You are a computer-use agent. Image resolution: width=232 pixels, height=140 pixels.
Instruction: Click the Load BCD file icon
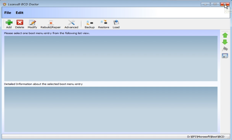116,23
